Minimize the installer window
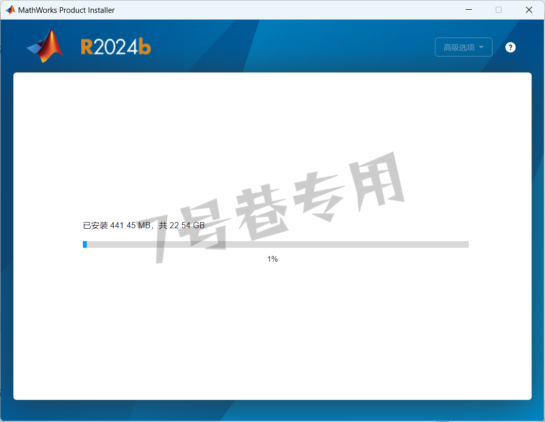This screenshot has height=422, width=545. (x=469, y=10)
